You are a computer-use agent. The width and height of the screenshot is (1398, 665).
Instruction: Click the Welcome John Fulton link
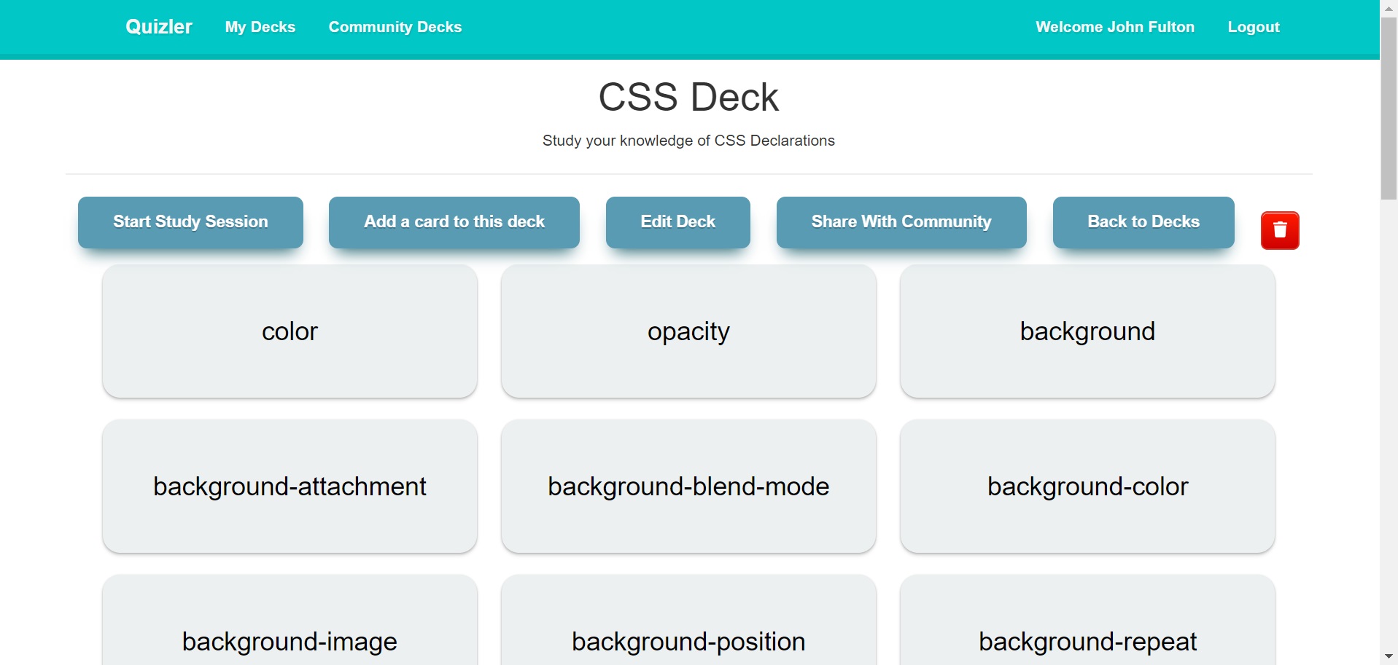point(1115,27)
